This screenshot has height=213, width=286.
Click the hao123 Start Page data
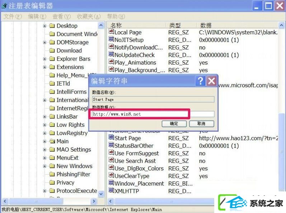point(238,138)
